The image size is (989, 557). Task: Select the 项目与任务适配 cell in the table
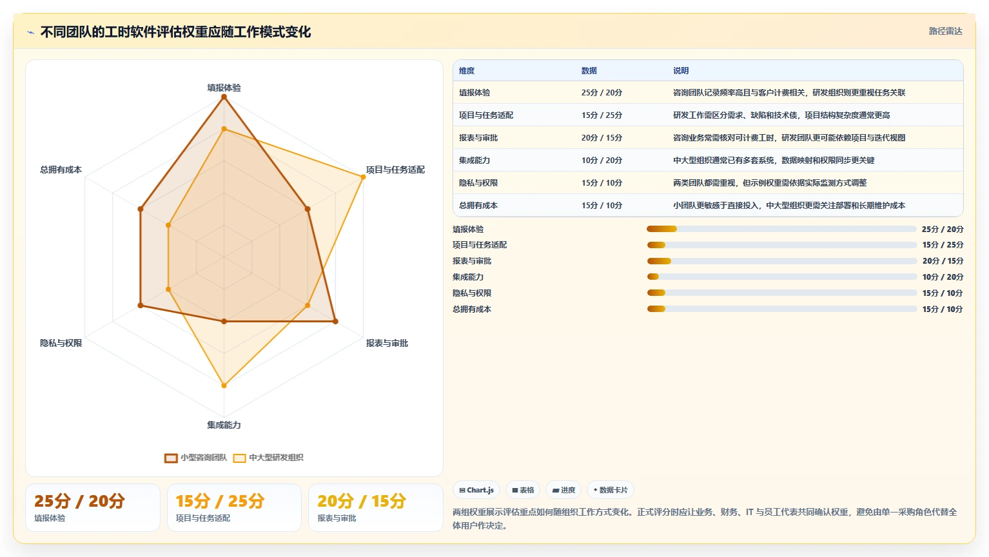pos(486,115)
